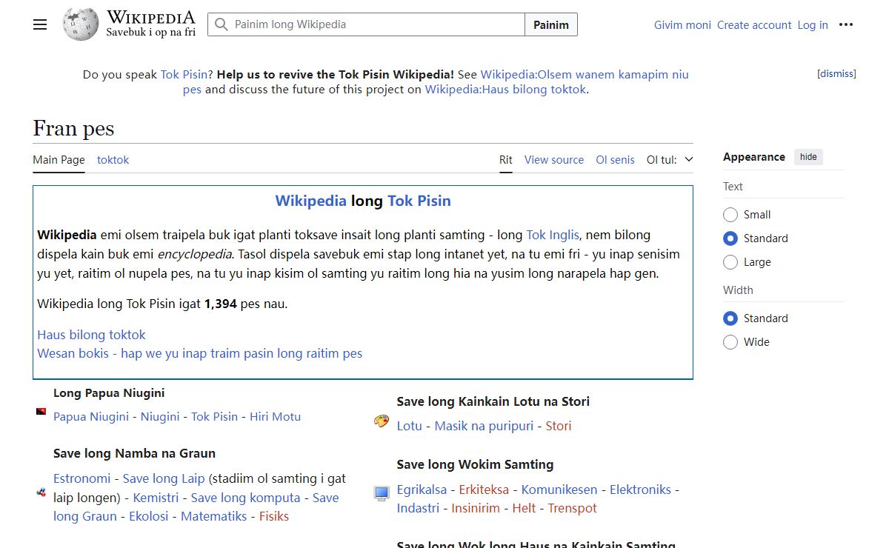Select Standard width option
Viewport: 889px width, 548px height.
point(730,318)
